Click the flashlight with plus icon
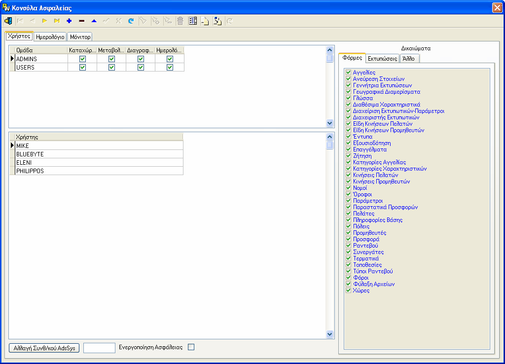Screen dimensions: 505x364 point(155,21)
